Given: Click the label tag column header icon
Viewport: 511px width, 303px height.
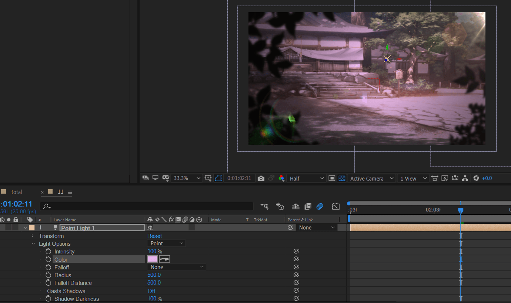Looking at the screenshot, I should (x=30, y=219).
